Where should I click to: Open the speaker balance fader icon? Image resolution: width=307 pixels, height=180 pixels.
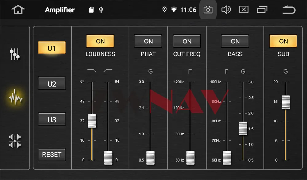15,141
